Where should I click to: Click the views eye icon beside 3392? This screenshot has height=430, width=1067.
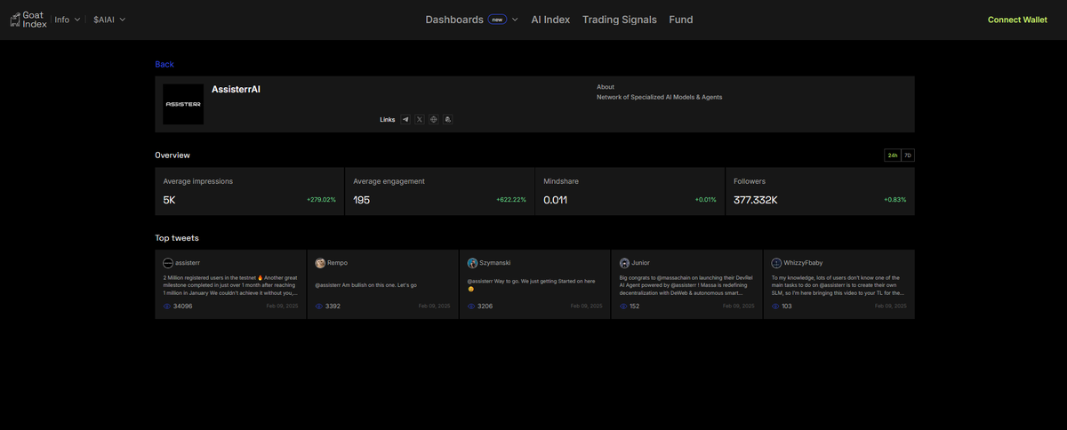(319, 306)
